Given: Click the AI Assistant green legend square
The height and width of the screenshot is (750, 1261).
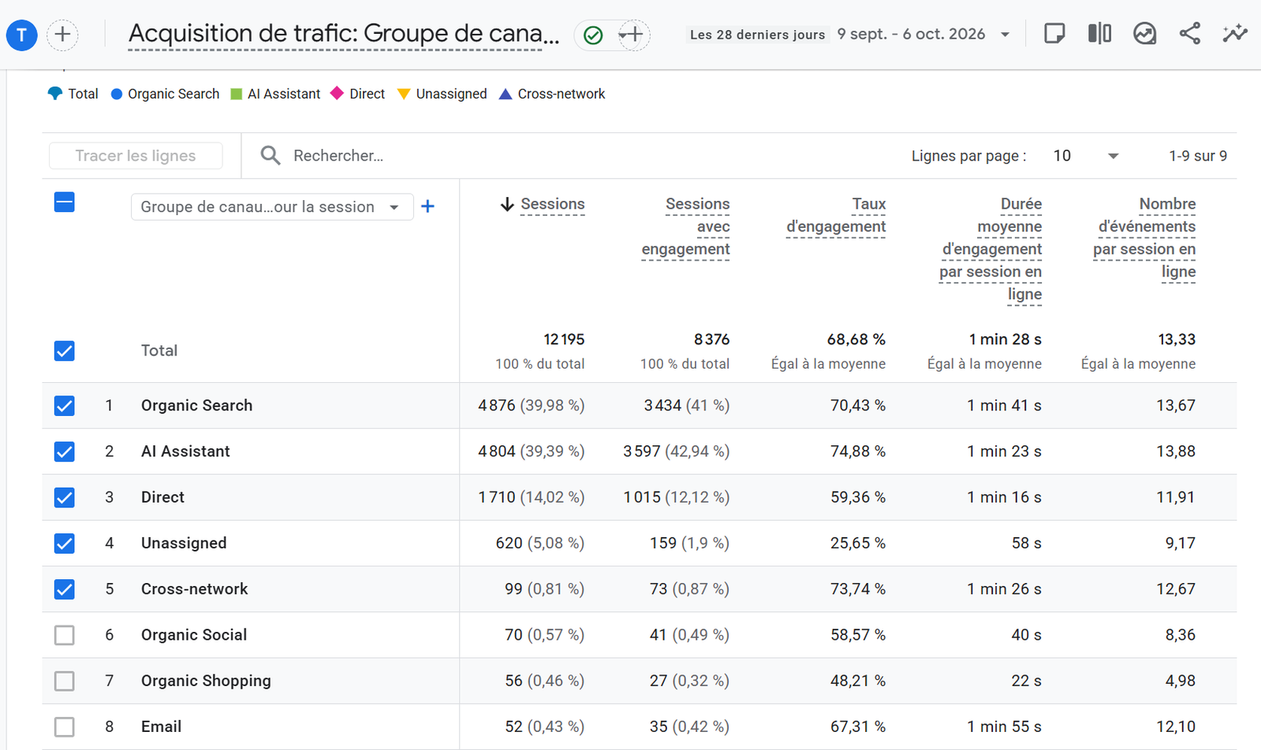Looking at the screenshot, I should point(236,94).
